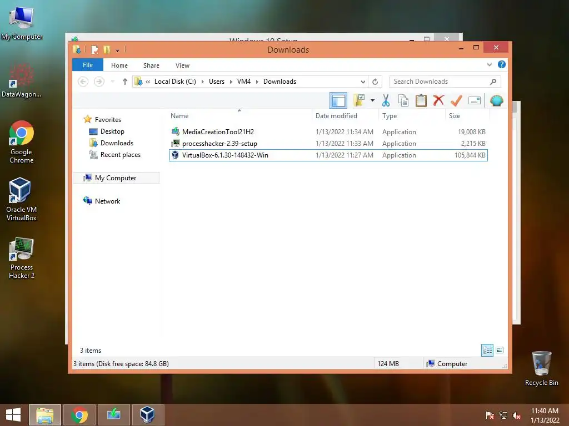
Task: Click the Search Downloads input field
Action: click(445, 82)
